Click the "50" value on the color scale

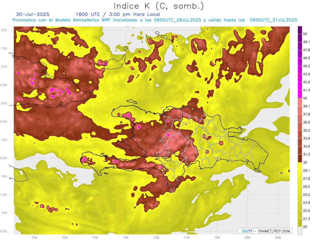tap(305, 34)
